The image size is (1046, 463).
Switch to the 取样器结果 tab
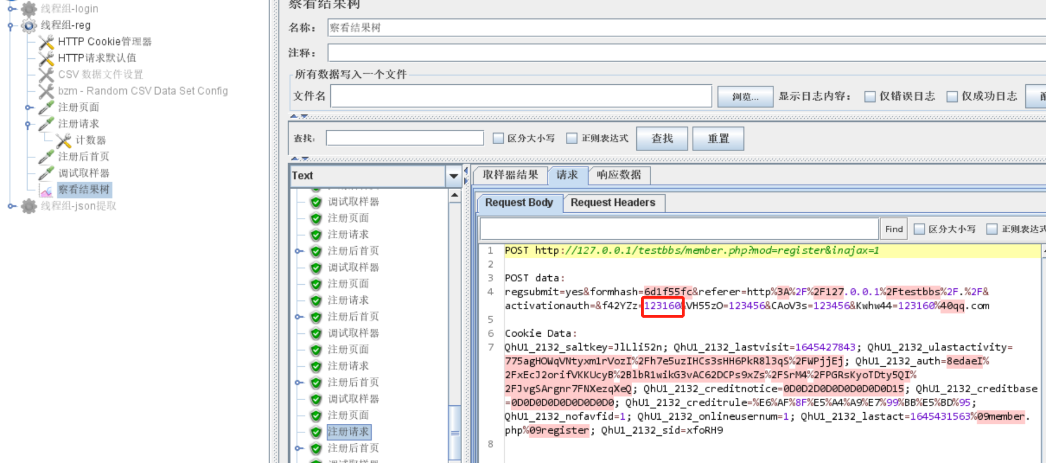pos(510,175)
